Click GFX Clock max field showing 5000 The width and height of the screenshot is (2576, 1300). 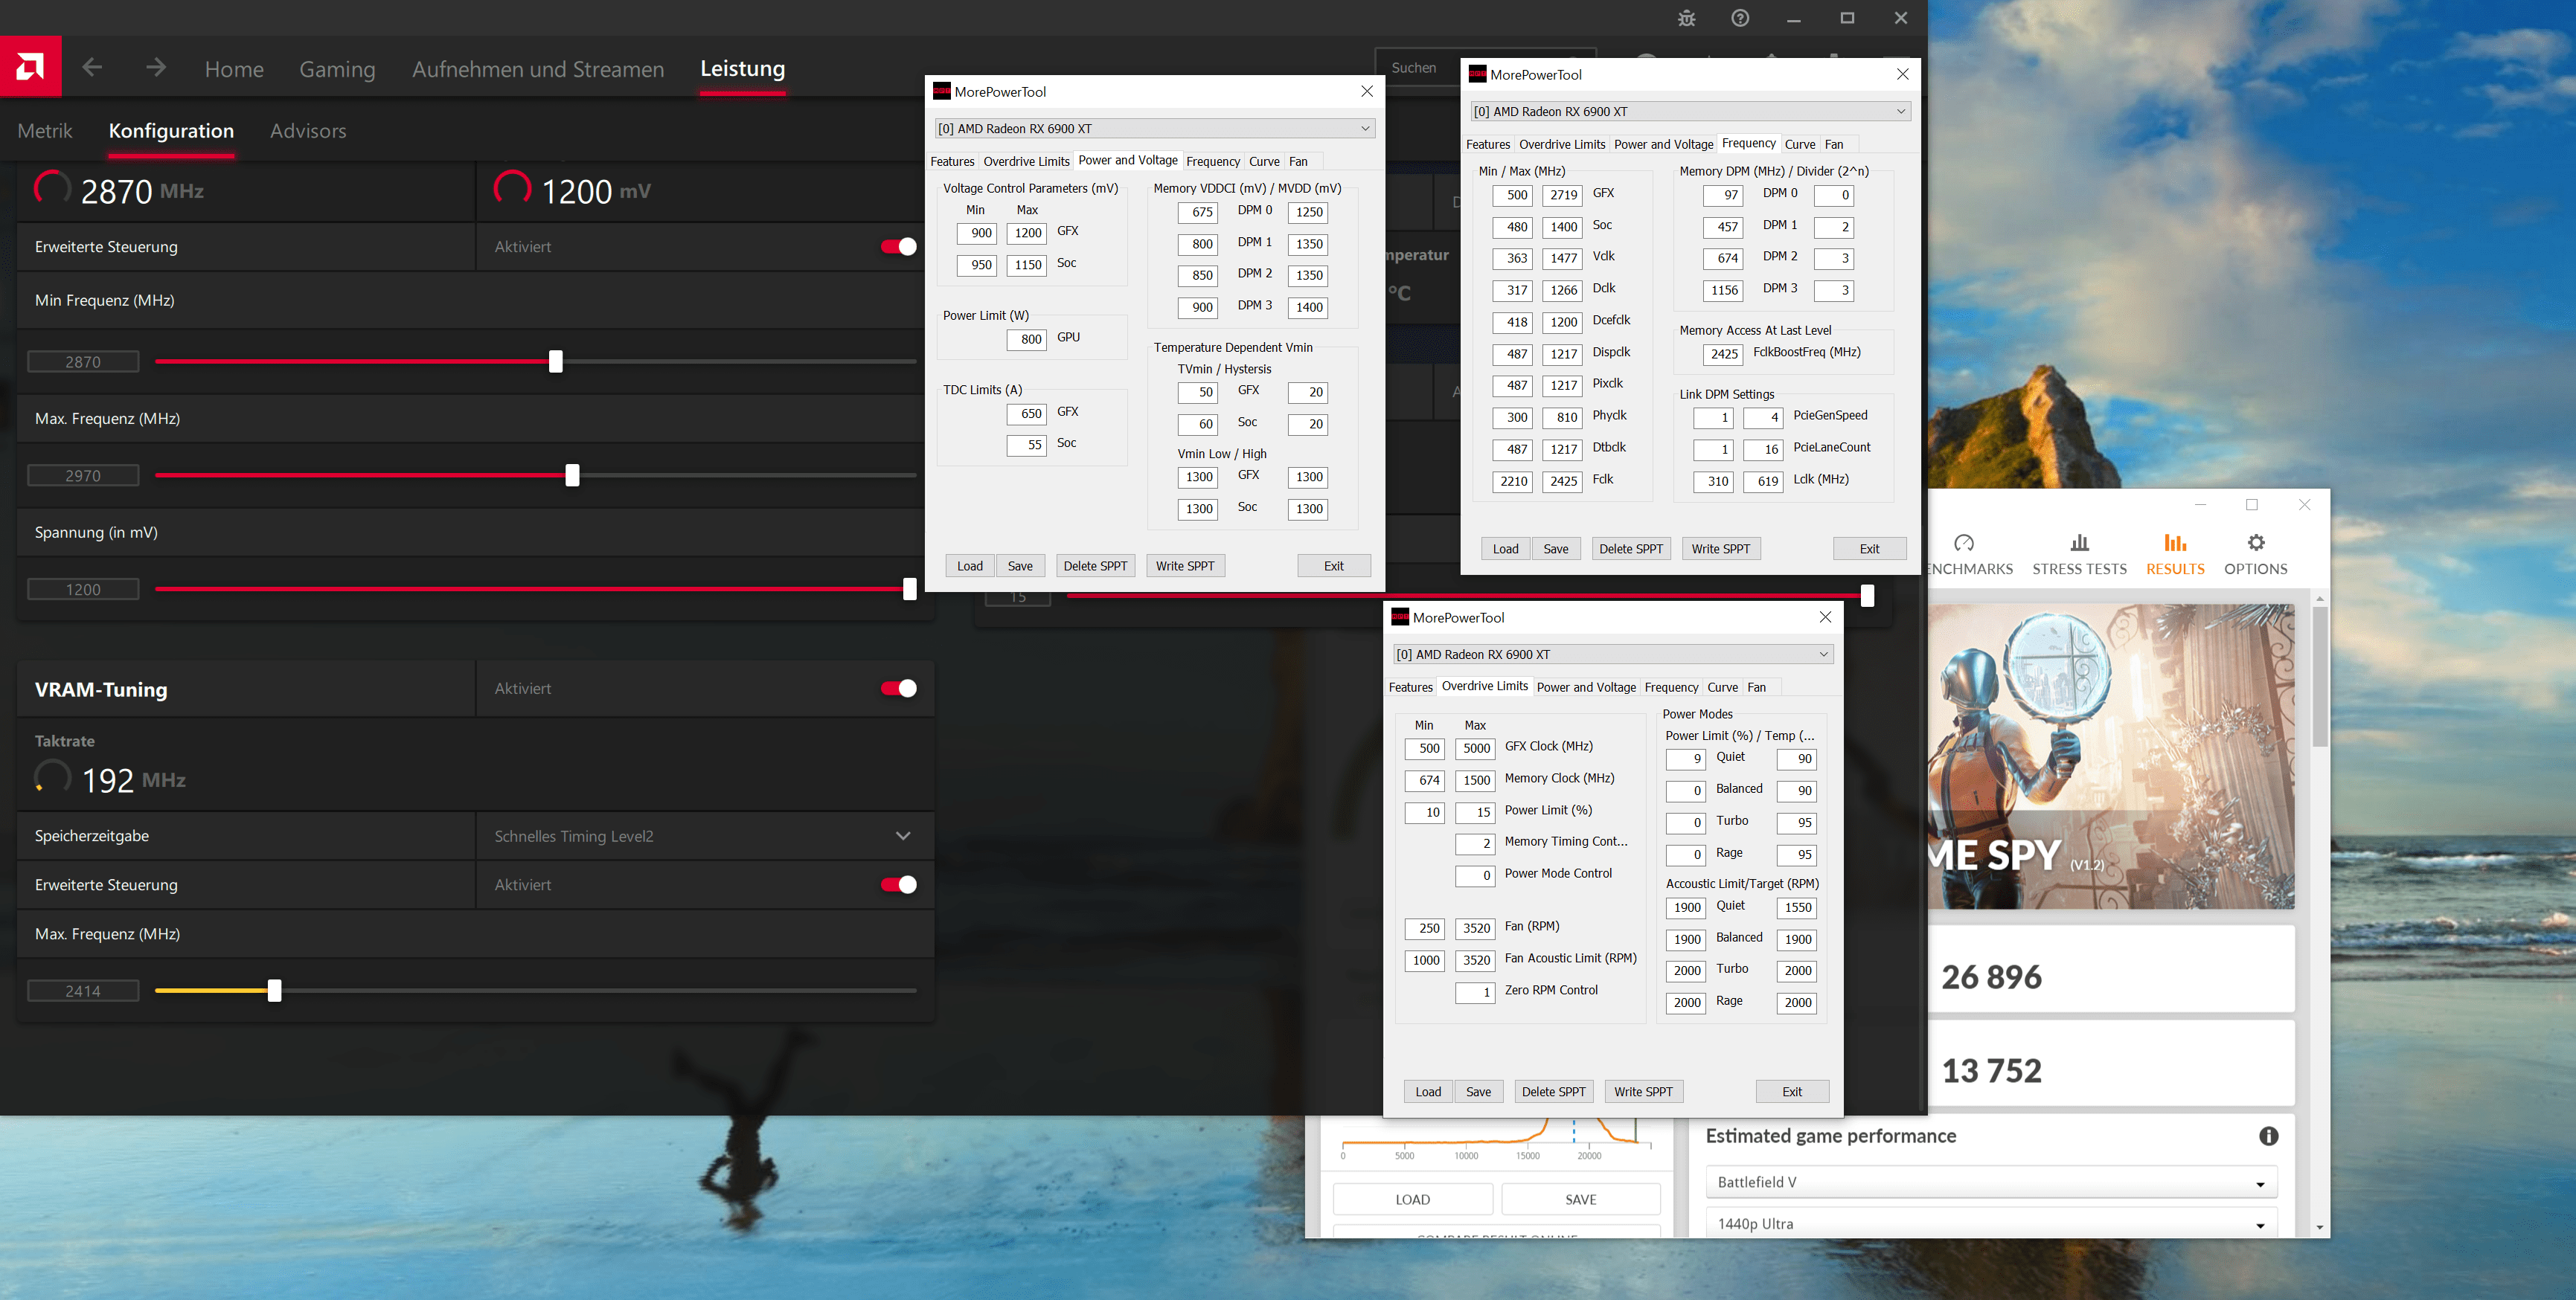pos(1475,748)
